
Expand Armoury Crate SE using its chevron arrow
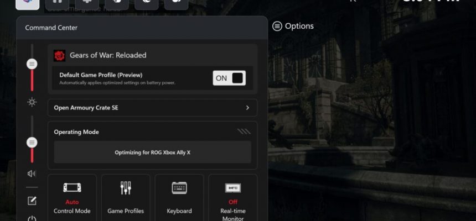pos(247,108)
